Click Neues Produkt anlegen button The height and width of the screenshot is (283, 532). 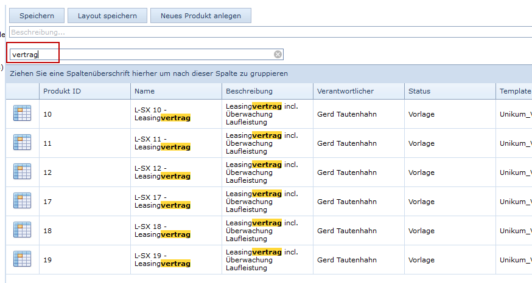[x=201, y=16]
